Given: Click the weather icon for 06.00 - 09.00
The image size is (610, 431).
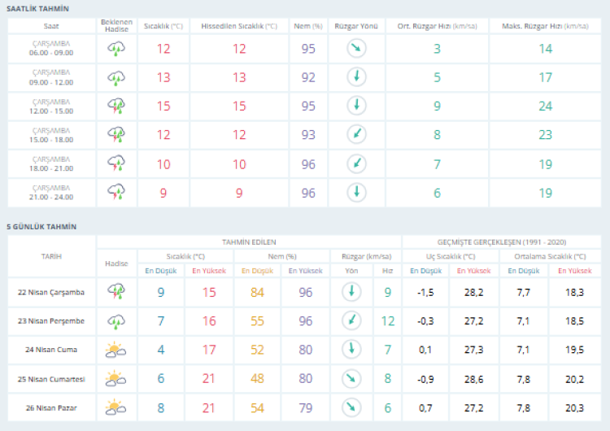Looking at the screenshot, I should click(x=116, y=49).
